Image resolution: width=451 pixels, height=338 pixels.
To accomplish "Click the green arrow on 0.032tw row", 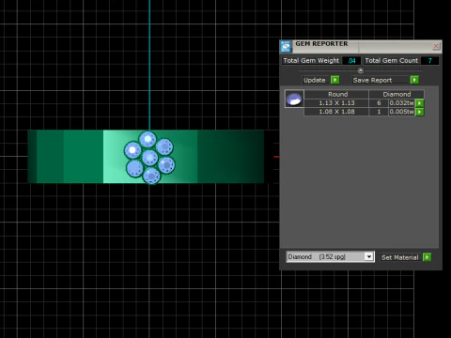I will [420, 103].
